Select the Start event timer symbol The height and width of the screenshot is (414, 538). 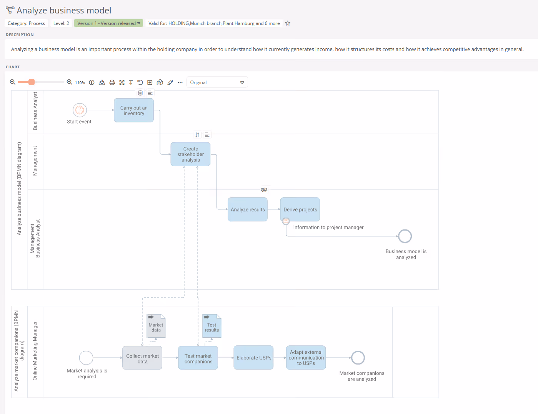[x=80, y=110]
